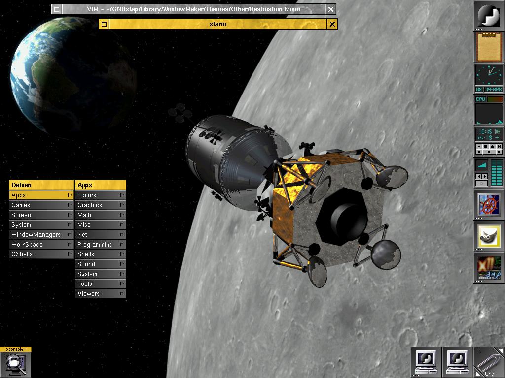This screenshot has width=505, height=378.
Task: Click the xterm window title bar
Action: click(217, 24)
